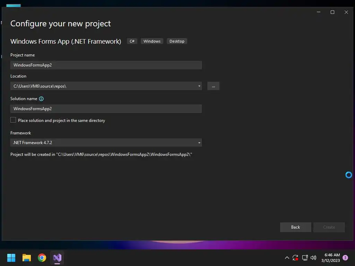Go Back to template selection
This screenshot has width=355, height=266.
pos(295,227)
